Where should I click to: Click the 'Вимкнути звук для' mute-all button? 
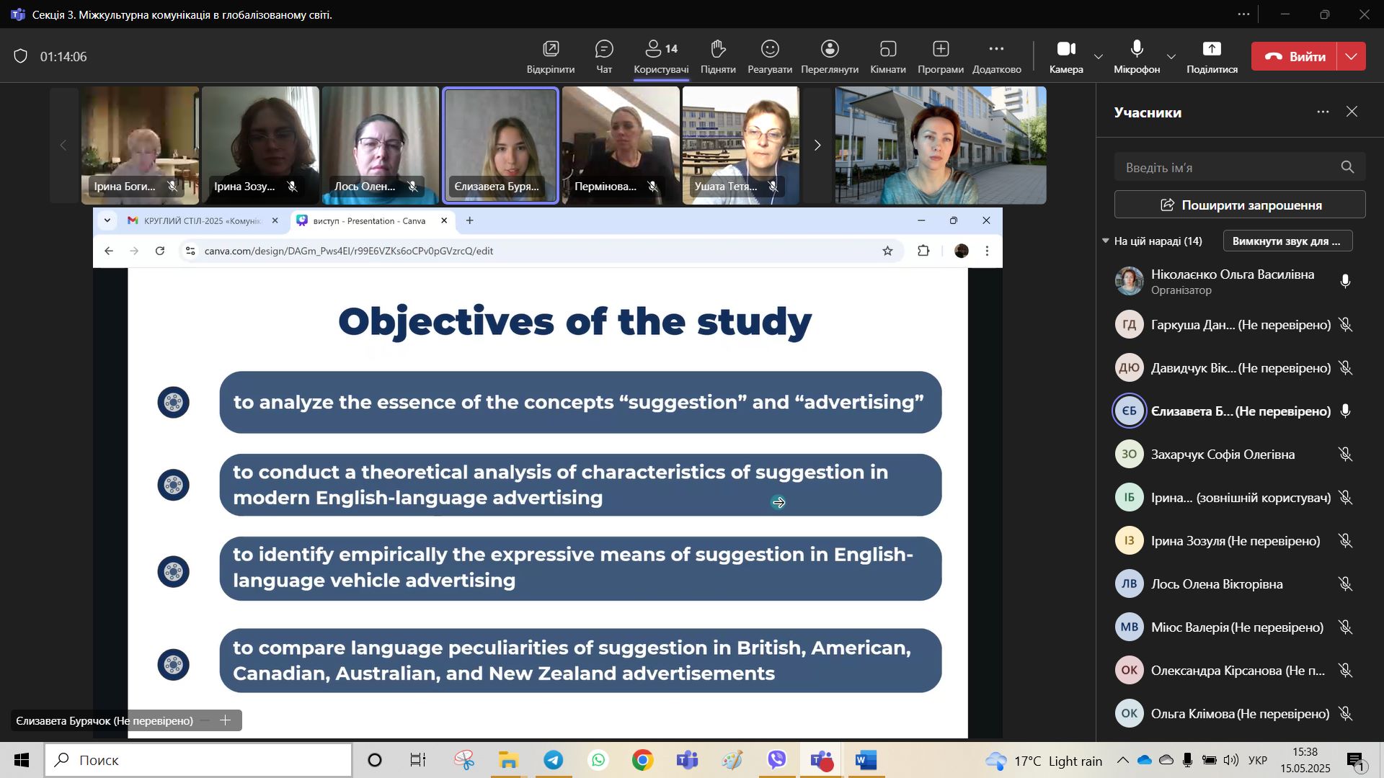coord(1287,241)
